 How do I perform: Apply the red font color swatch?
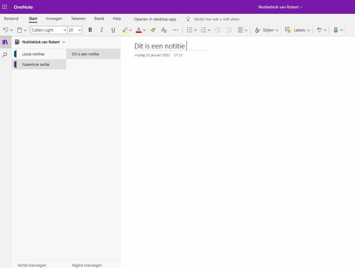[x=139, y=30]
